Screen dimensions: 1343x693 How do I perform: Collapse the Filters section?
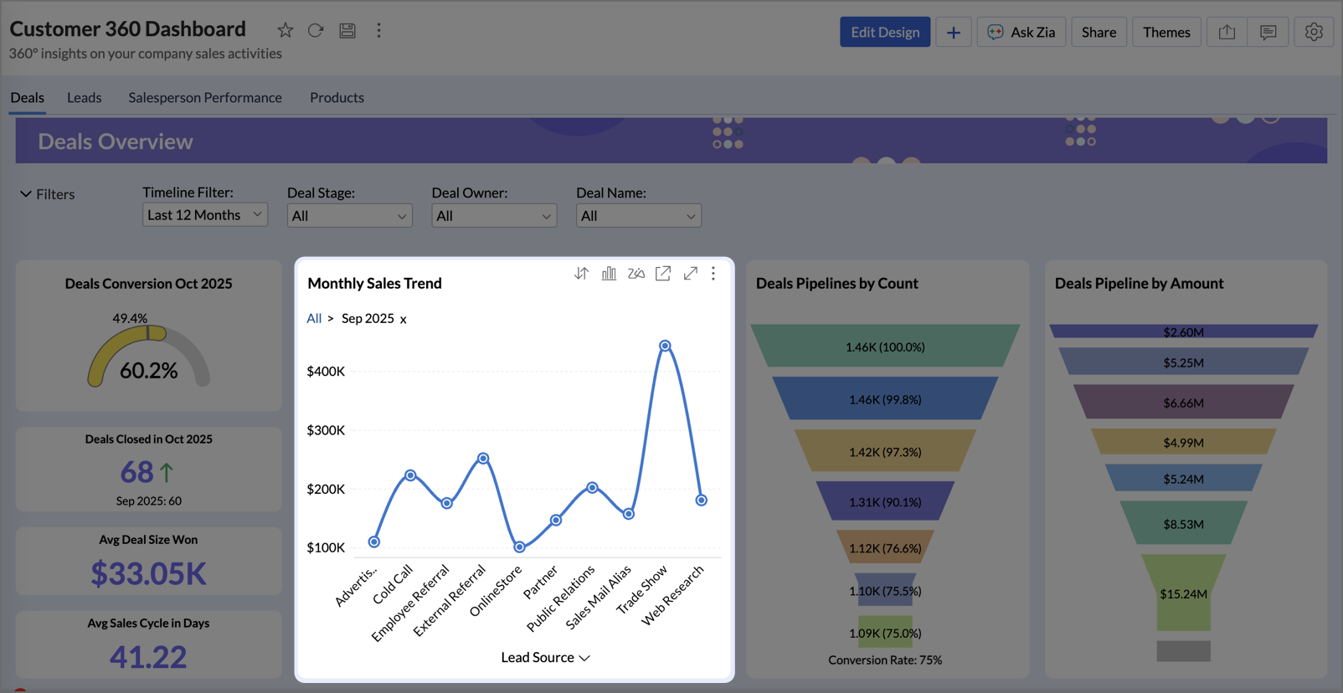27,194
